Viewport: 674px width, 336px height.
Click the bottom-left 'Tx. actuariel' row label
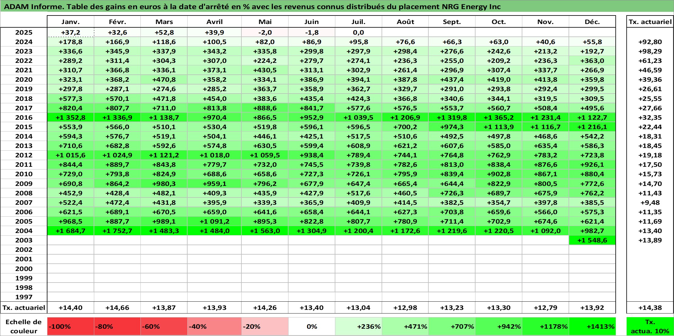pyautogui.click(x=24, y=308)
